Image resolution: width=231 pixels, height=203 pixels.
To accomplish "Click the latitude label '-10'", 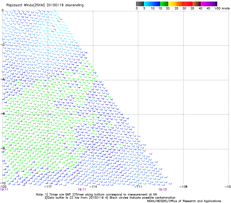I will pyautogui.click(x=3, y=183).
